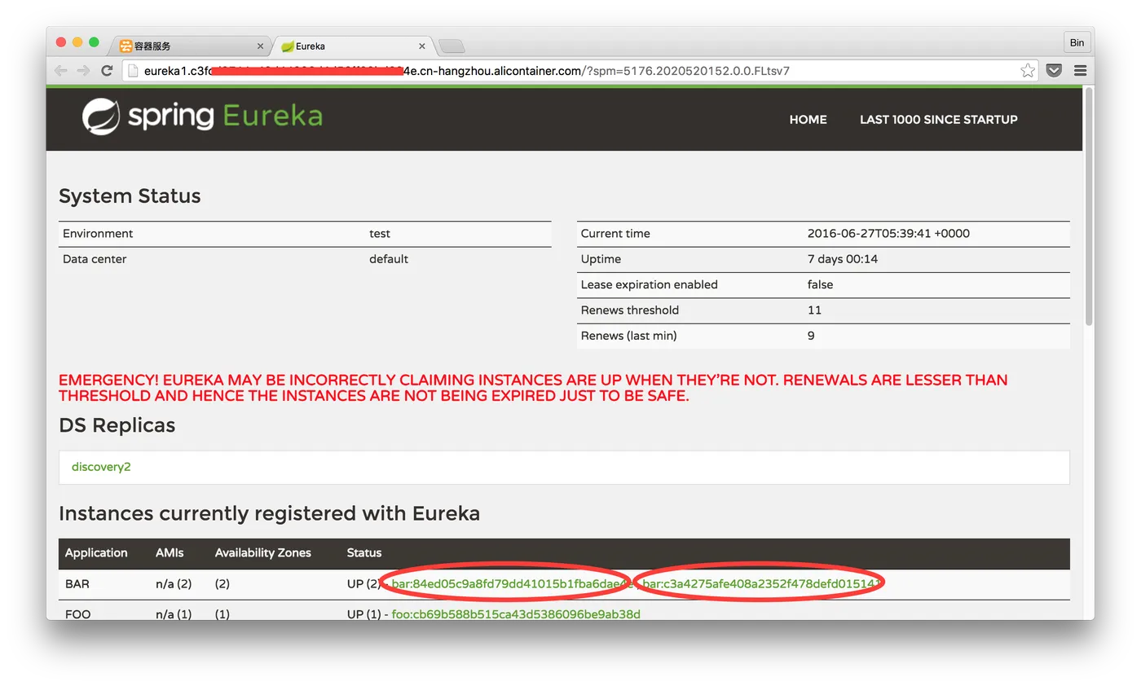Open the Chrome hamburger menu
Viewport: 1141px width, 686px height.
(1080, 71)
